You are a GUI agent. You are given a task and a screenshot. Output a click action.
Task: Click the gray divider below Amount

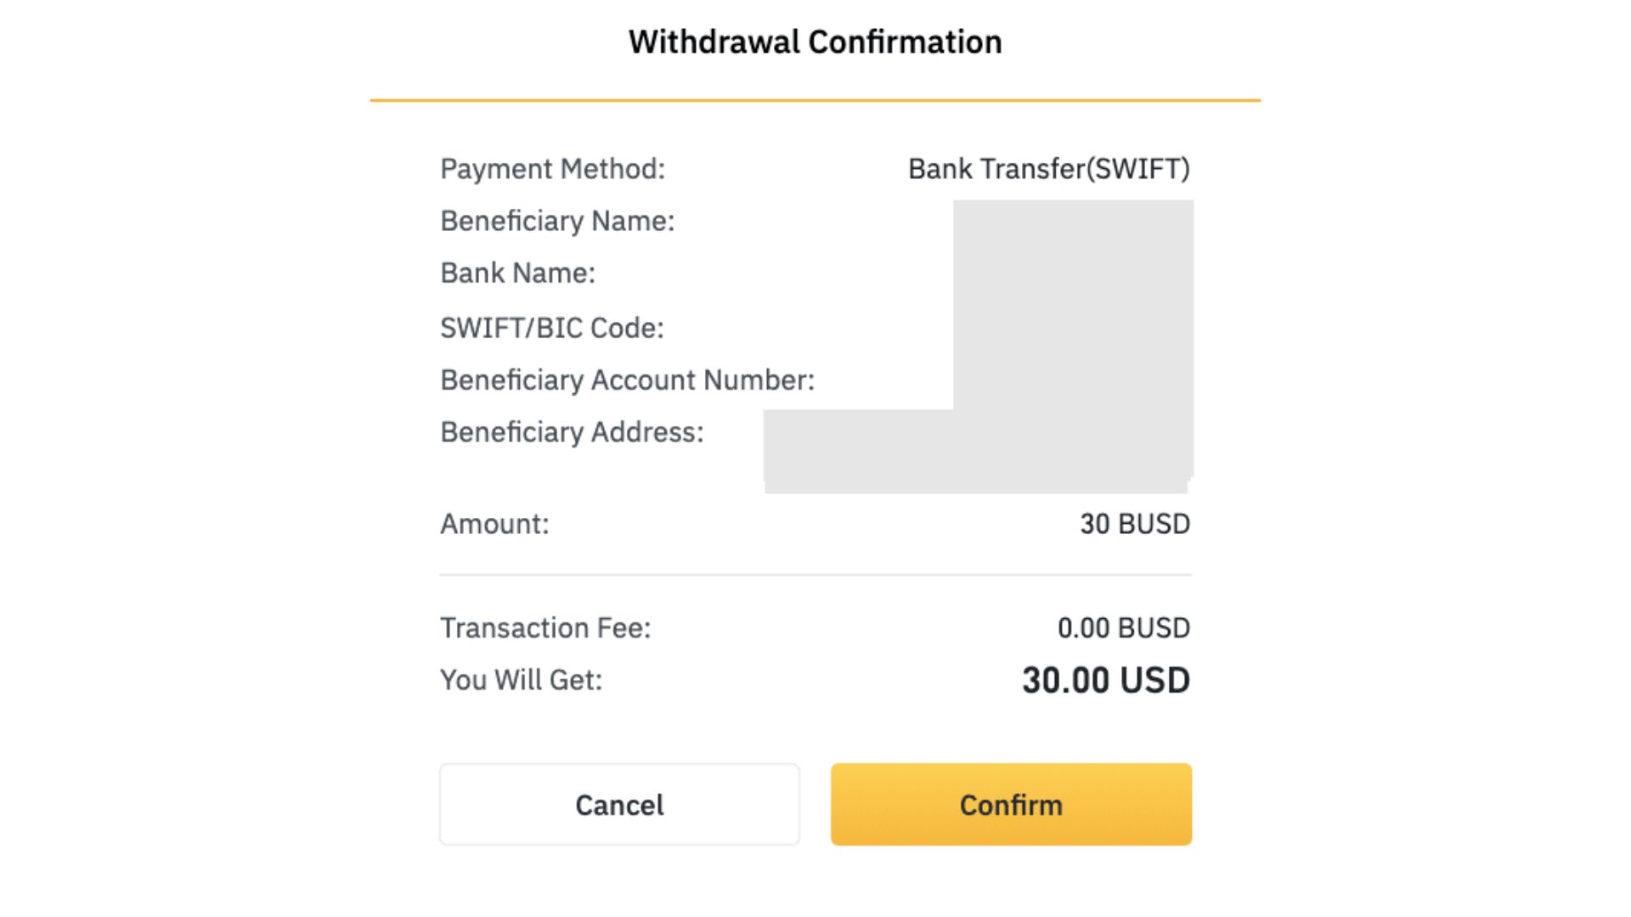click(815, 575)
